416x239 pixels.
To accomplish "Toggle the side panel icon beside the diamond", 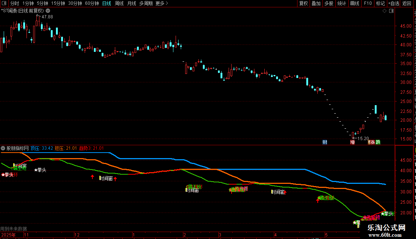I will (x=391, y=11).
